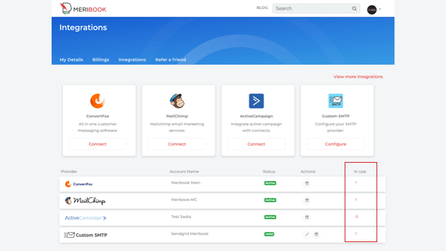446x251 pixels.
Task: Click ConvertFox logo in provider table
Action: [x=79, y=184]
